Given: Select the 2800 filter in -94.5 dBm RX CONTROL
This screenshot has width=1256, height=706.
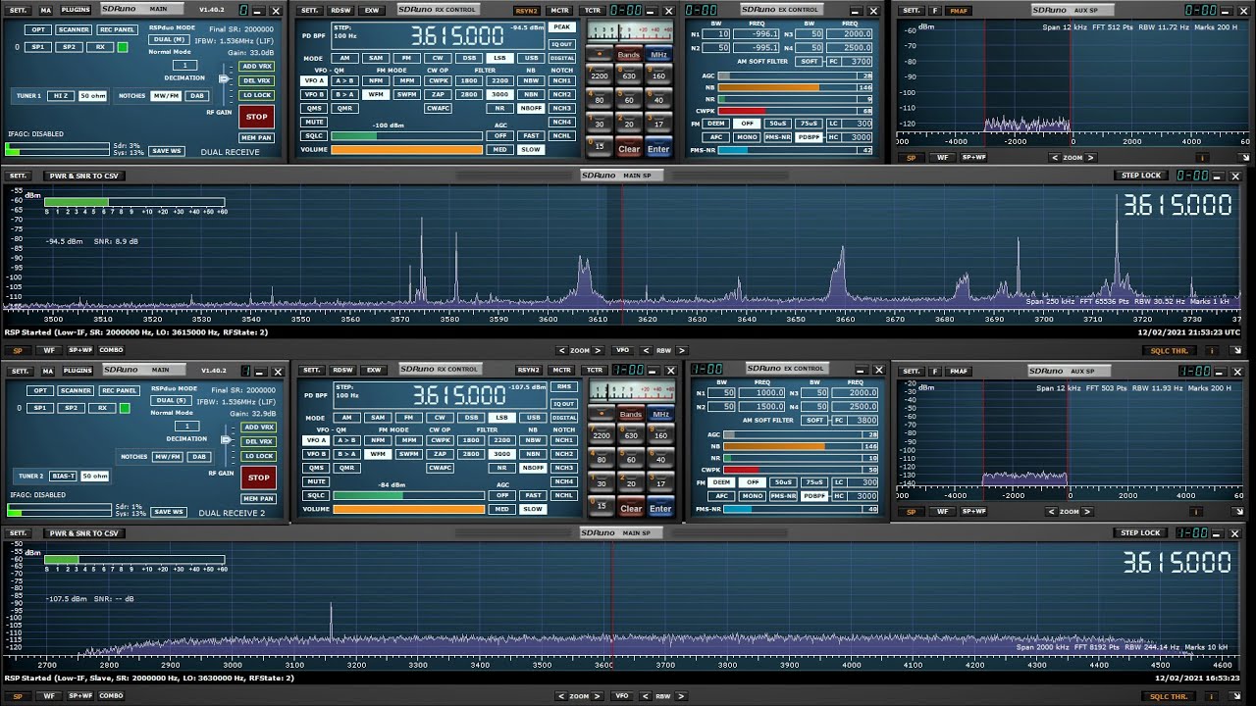Looking at the screenshot, I should click(x=469, y=94).
